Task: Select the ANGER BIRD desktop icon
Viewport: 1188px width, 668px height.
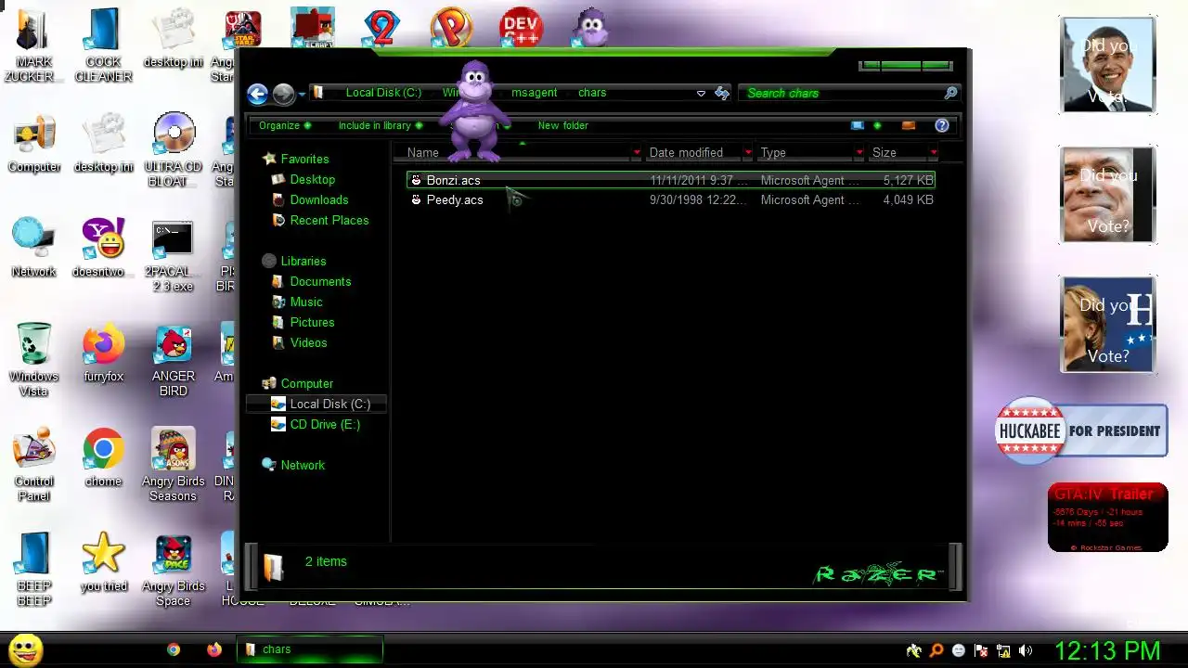Action: 174,360
